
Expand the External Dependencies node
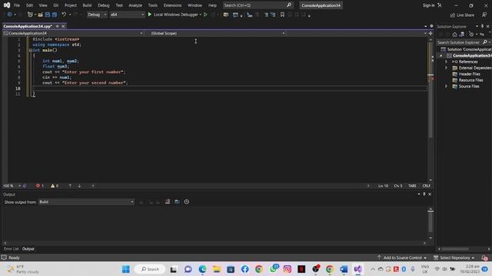tap(446, 68)
